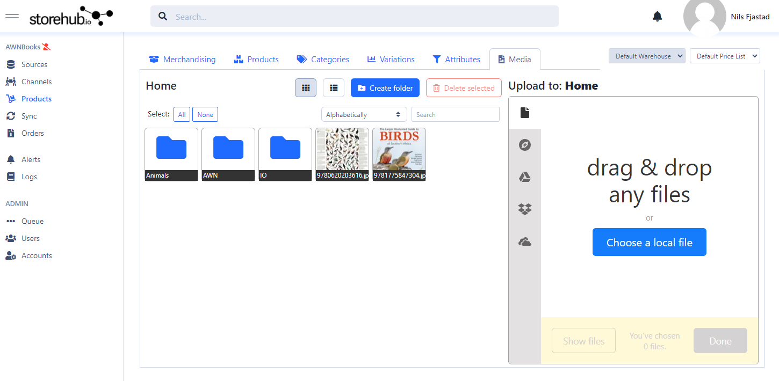Click Choose a local file button
The width and height of the screenshot is (779, 381).
point(649,243)
